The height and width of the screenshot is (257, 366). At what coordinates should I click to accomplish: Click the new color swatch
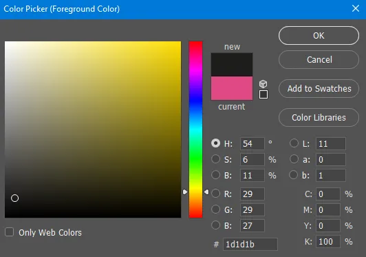232,65
